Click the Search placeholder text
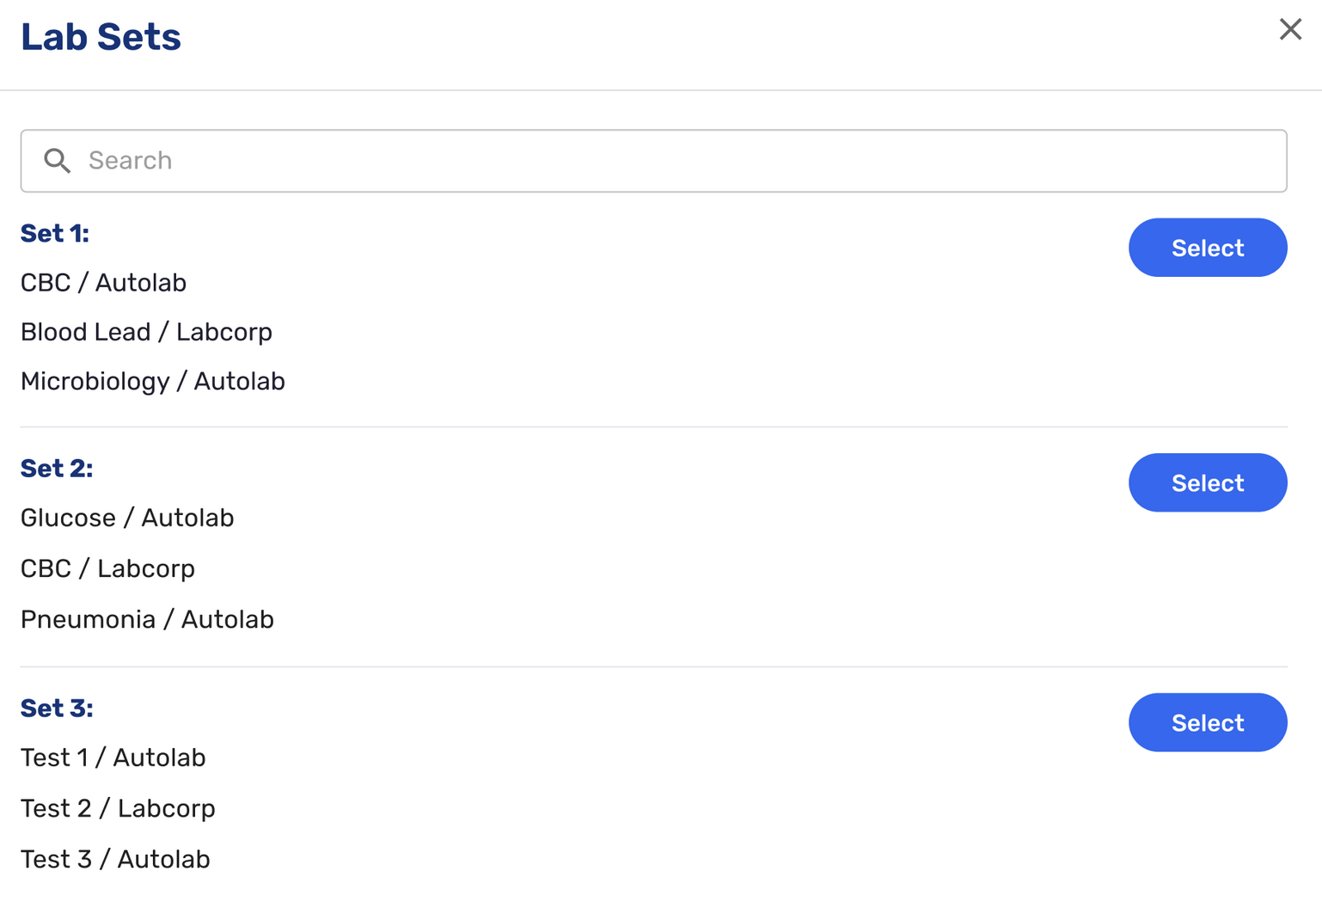The width and height of the screenshot is (1322, 908). 131,161
